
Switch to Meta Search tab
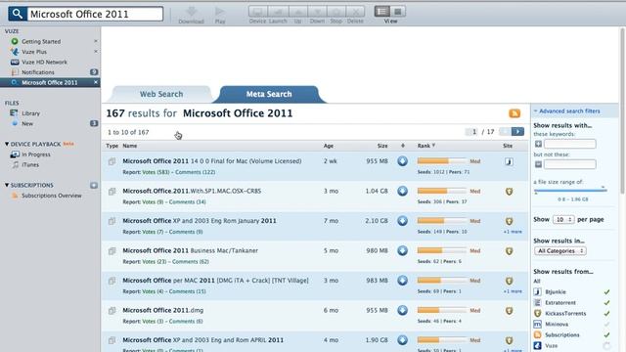269,94
